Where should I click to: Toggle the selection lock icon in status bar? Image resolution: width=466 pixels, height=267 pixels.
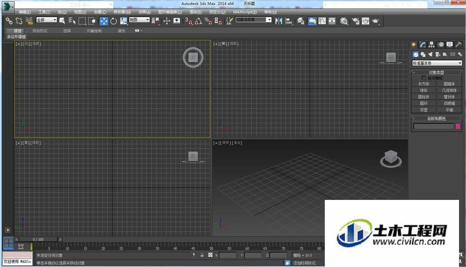coord(202,255)
